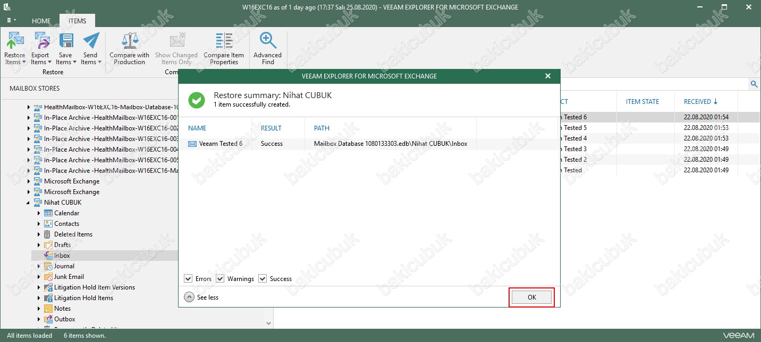Click the Inbox folder icon
The width and height of the screenshot is (761, 342).
48,256
